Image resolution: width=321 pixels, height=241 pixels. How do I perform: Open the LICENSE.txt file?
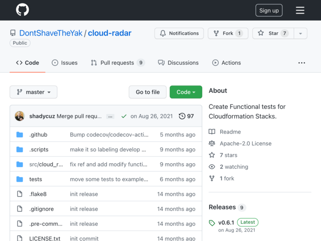pyautogui.click(x=45, y=238)
